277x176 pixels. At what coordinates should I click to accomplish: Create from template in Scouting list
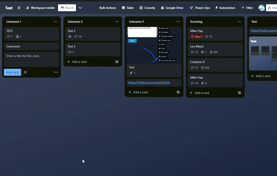pyautogui.click(x=240, y=93)
